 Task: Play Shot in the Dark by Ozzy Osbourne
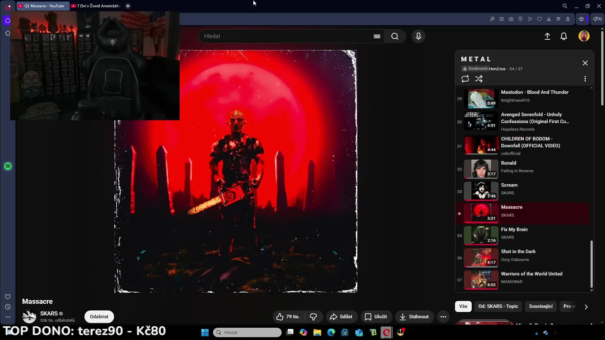point(523,257)
